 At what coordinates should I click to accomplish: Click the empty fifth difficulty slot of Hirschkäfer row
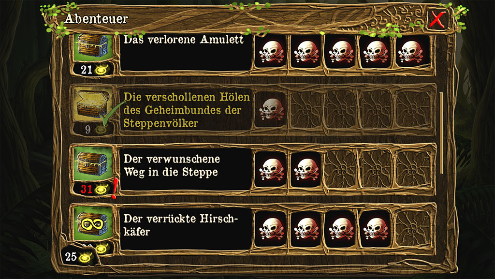pos(412,228)
